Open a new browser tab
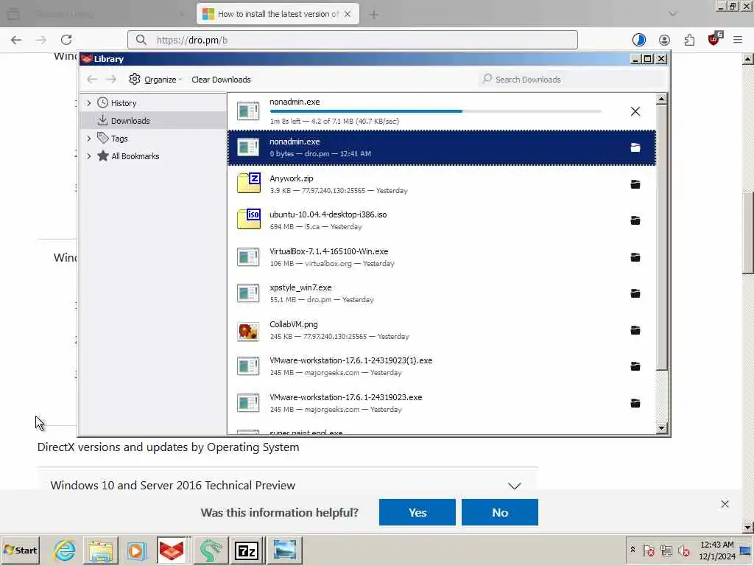 [373, 15]
